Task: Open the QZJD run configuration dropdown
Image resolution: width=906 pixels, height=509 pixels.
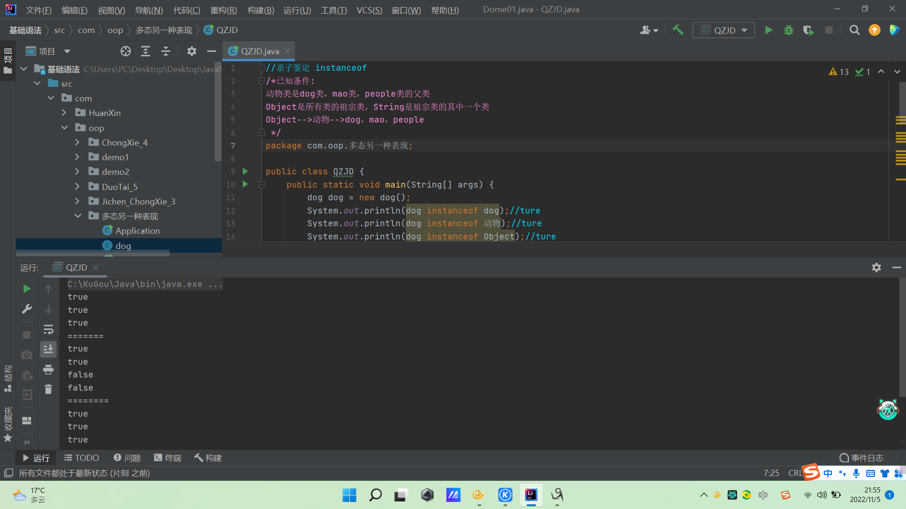Action: point(724,30)
